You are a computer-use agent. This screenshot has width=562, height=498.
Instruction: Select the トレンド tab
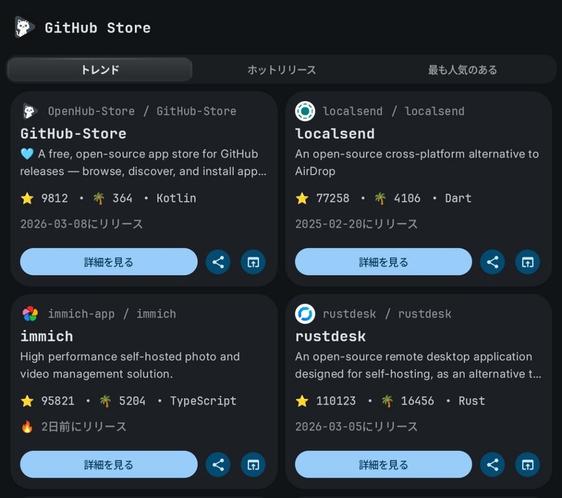point(100,69)
